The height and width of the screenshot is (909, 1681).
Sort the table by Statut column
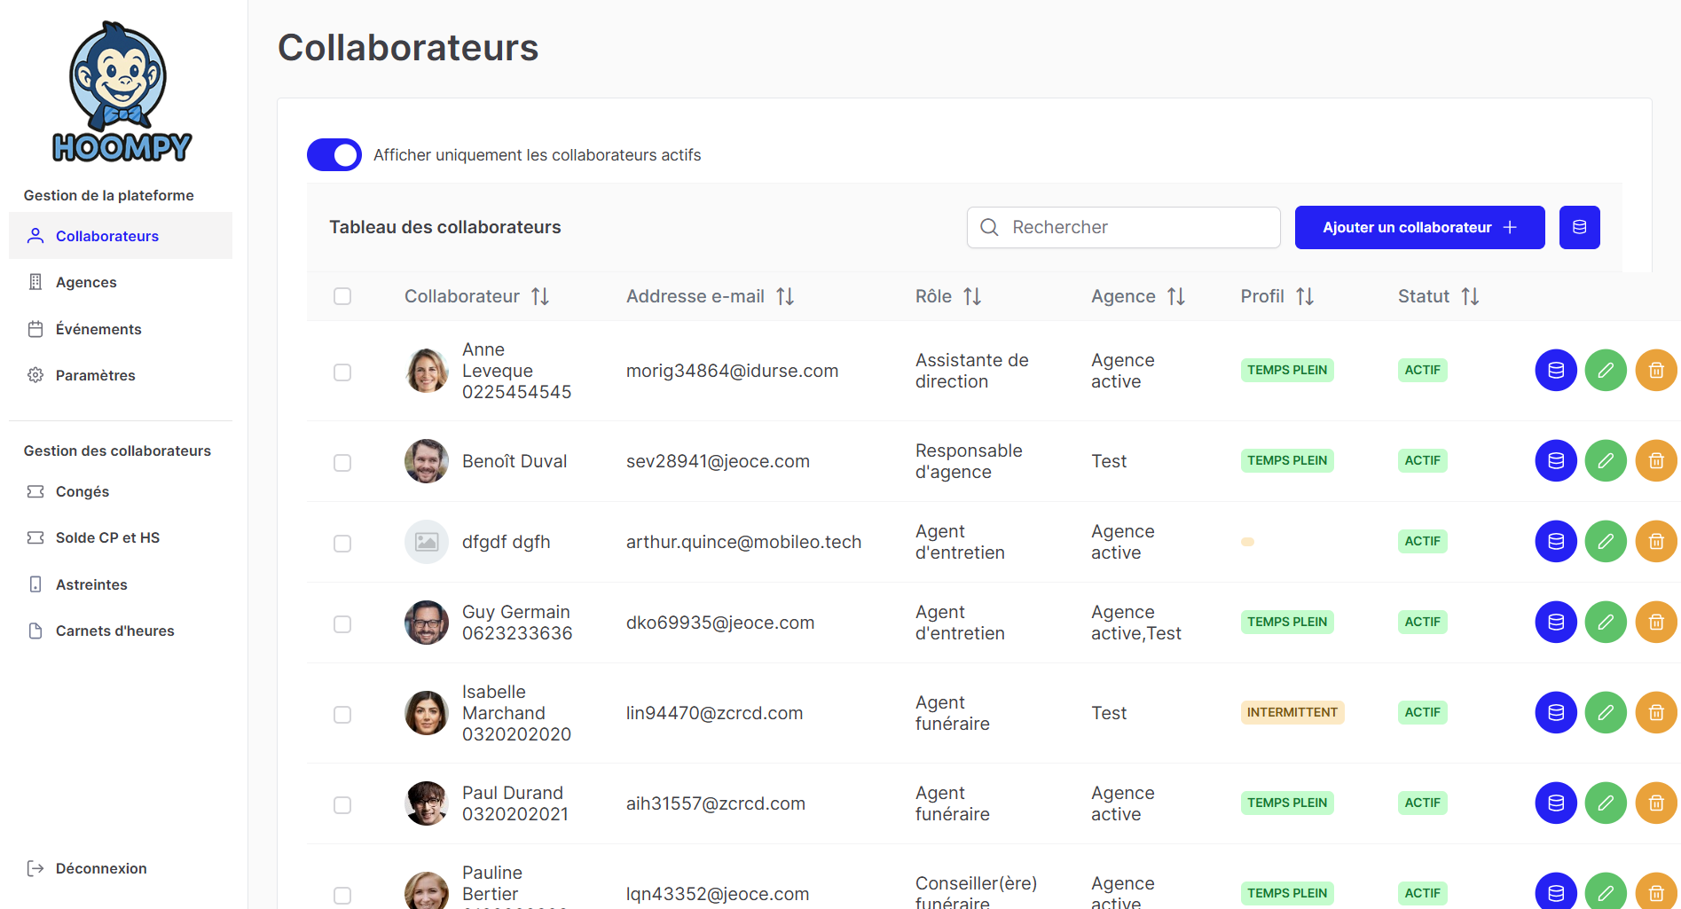coord(1470,296)
